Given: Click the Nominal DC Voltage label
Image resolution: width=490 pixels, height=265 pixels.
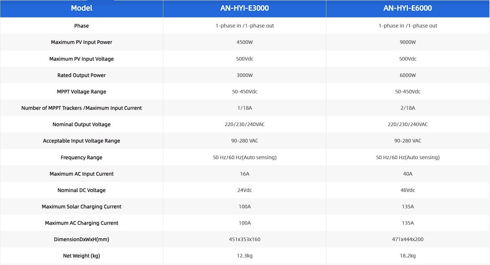Looking at the screenshot, I should [82, 190].
